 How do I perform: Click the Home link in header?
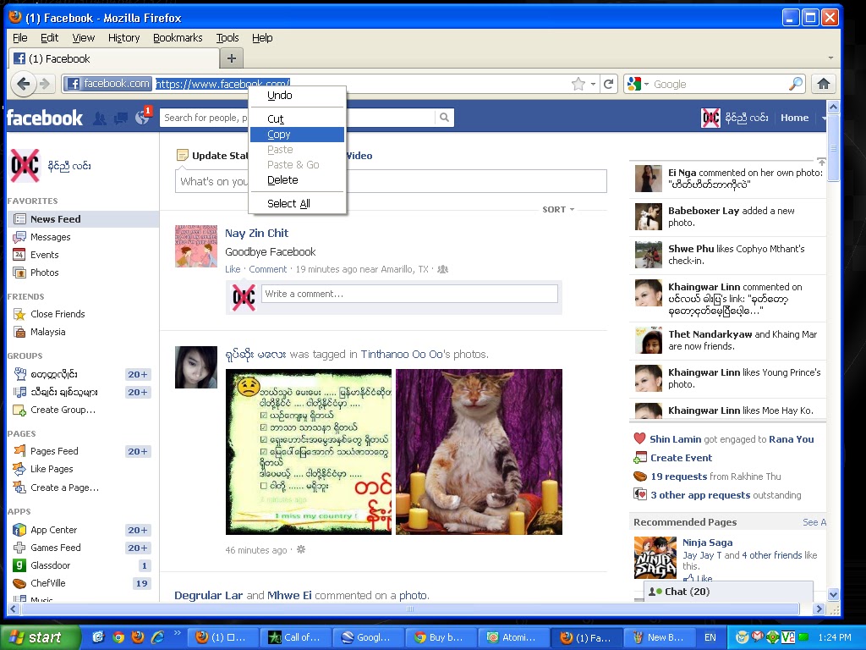(794, 118)
